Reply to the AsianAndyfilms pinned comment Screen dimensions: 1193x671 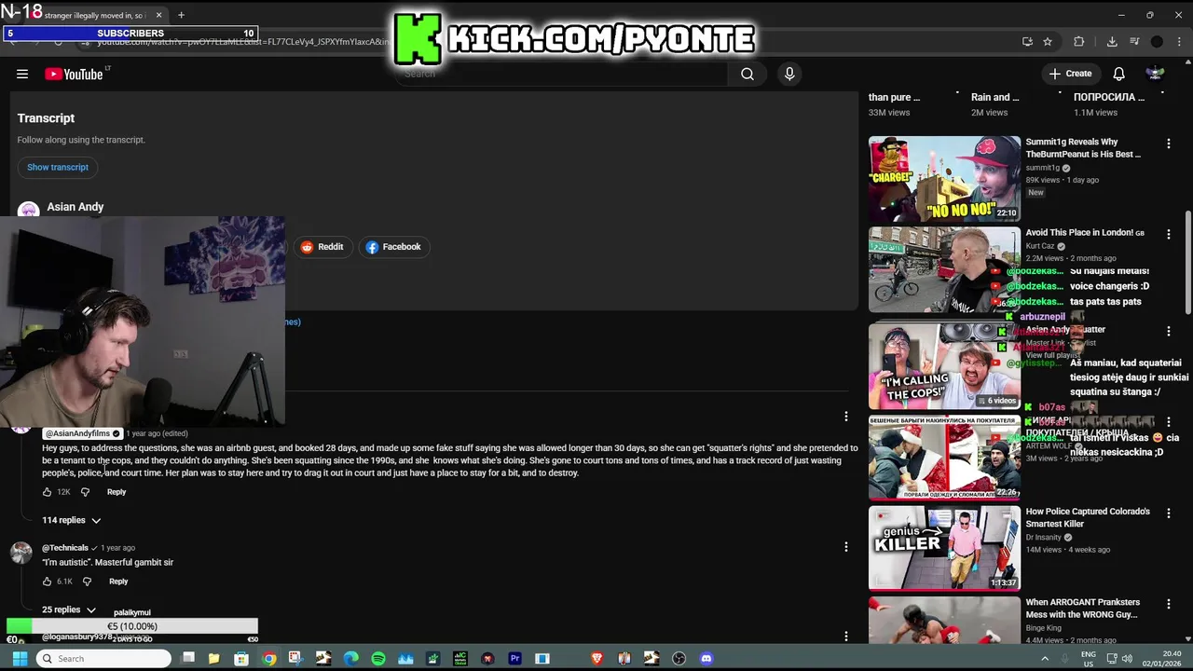click(117, 492)
